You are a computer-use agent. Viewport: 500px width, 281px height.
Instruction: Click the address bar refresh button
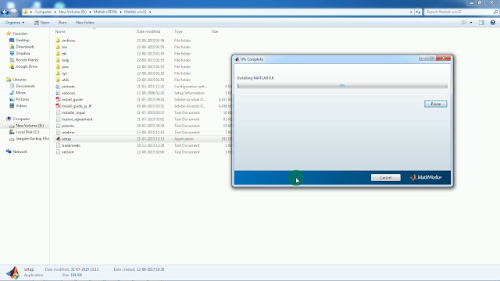tap(418, 12)
